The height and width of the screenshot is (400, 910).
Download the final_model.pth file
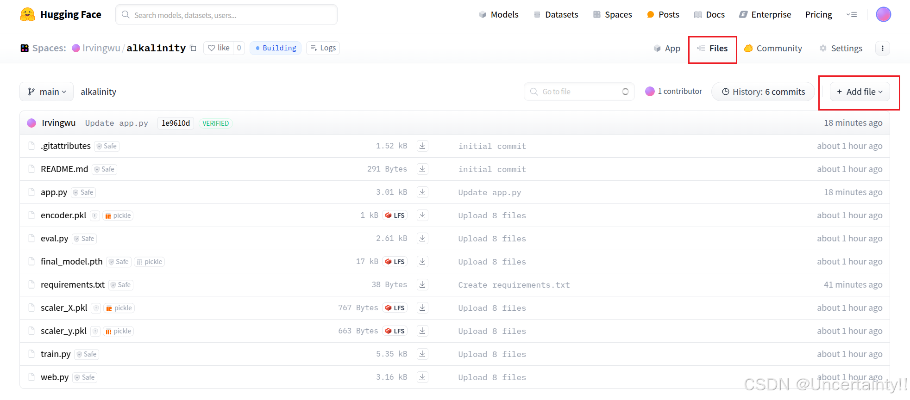tap(422, 262)
